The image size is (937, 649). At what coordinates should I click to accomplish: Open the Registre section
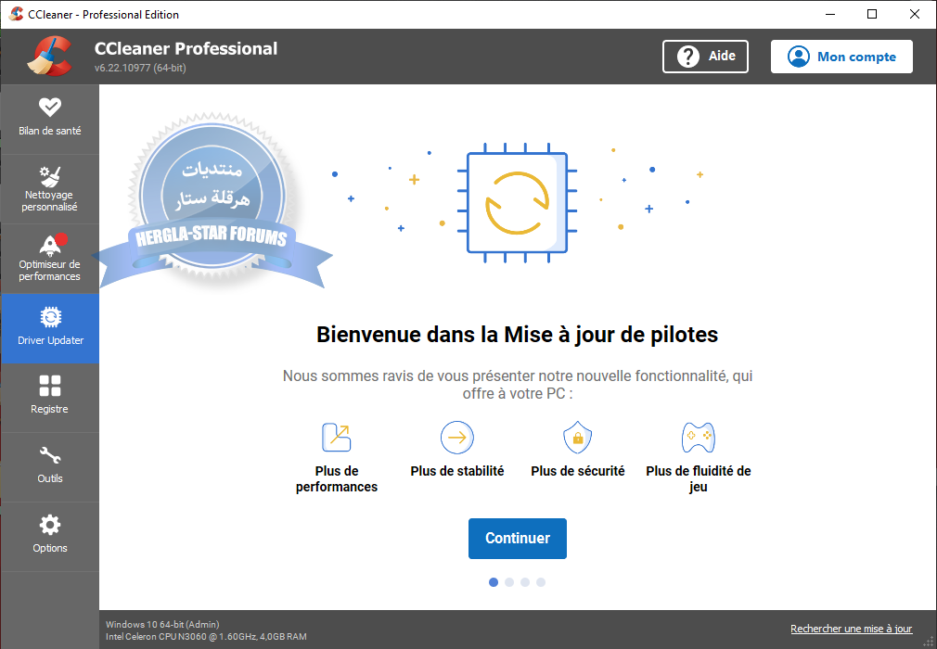pos(49,398)
